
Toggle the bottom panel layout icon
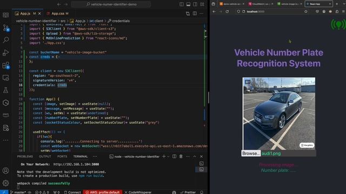point(188,4)
